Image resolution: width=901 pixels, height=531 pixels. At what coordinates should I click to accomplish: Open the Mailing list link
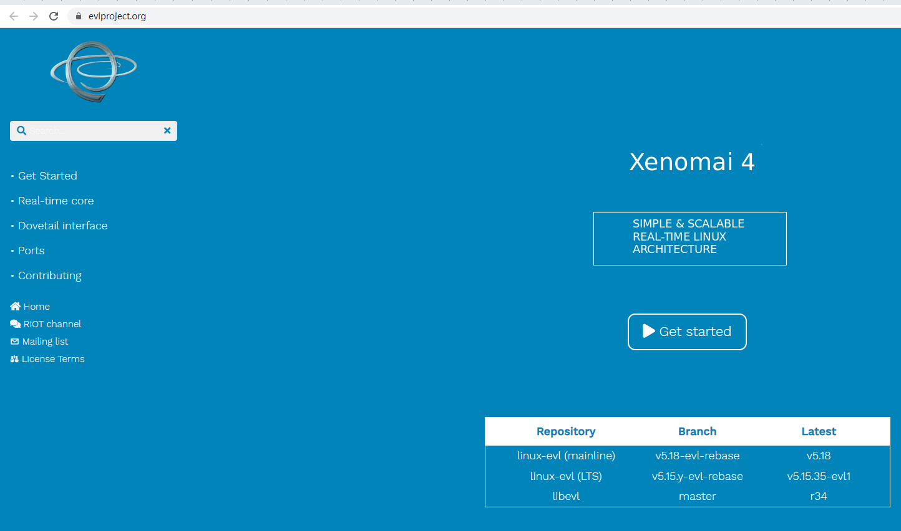pyautogui.click(x=45, y=342)
